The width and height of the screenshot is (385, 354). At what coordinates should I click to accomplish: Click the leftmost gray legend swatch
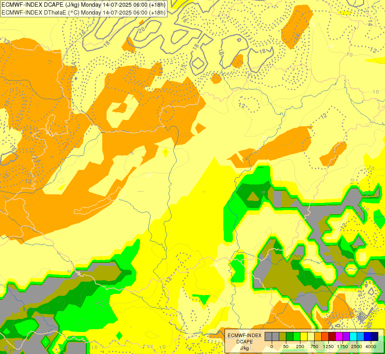point(268,336)
